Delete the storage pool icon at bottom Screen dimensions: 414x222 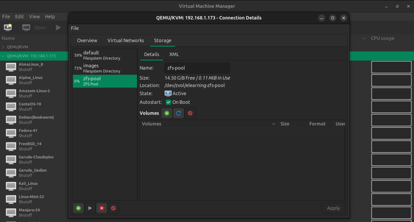pyautogui.click(x=113, y=208)
